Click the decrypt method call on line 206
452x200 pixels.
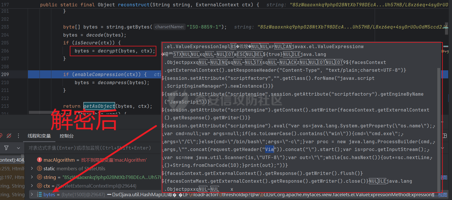(108, 51)
